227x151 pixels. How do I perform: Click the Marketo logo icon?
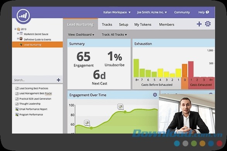[x=23, y=15]
